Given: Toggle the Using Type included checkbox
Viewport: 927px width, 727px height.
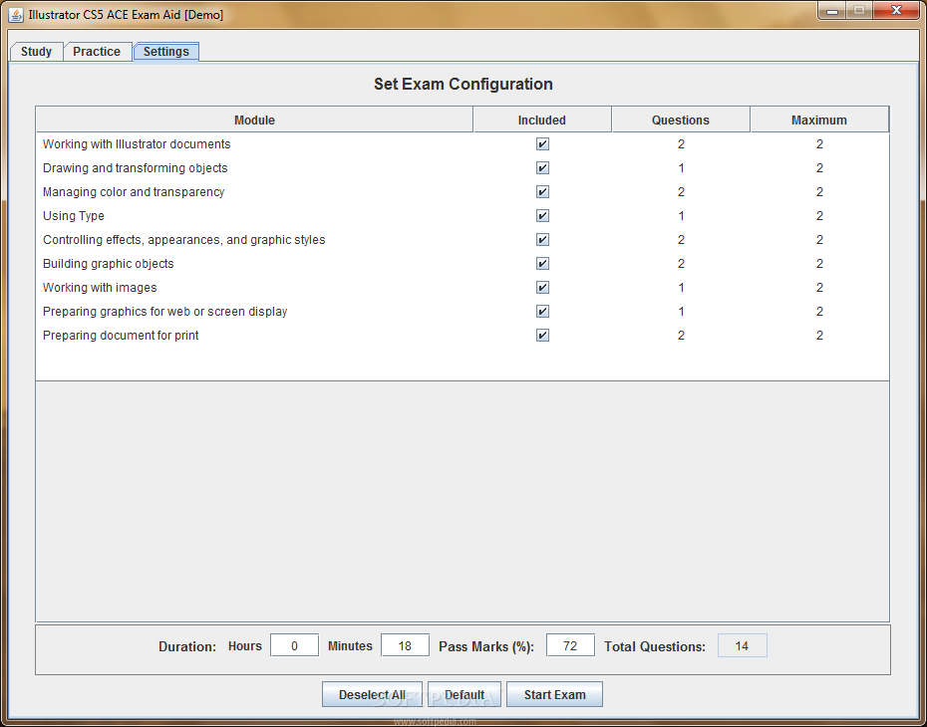Looking at the screenshot, I should tap(542, 215).
